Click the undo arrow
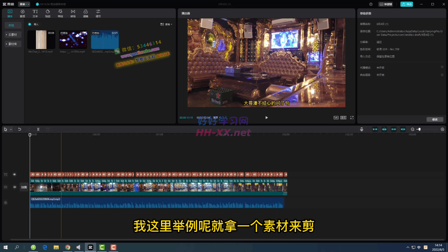The width and height of the screenshot is (448, 252). [x=19, y=129]
